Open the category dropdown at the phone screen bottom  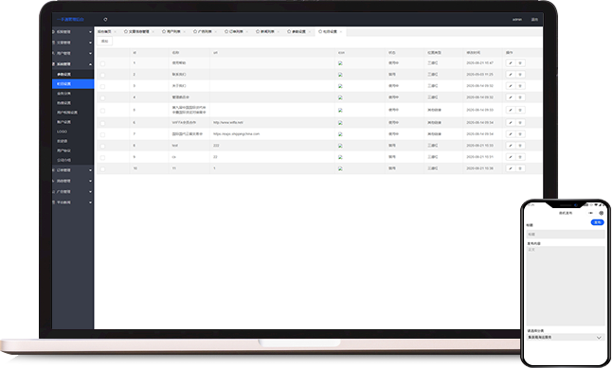565,337
